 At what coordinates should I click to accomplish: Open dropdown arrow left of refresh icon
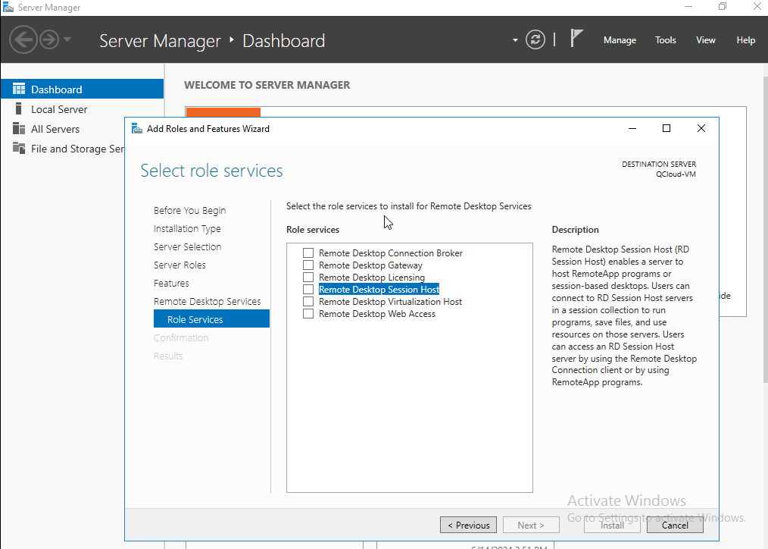(515, 40)
